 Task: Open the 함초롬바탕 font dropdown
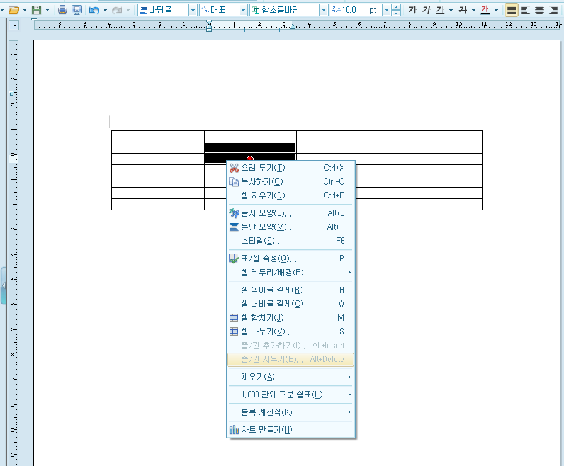pos(324,10)
